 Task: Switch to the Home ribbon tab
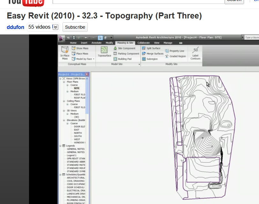73,43
